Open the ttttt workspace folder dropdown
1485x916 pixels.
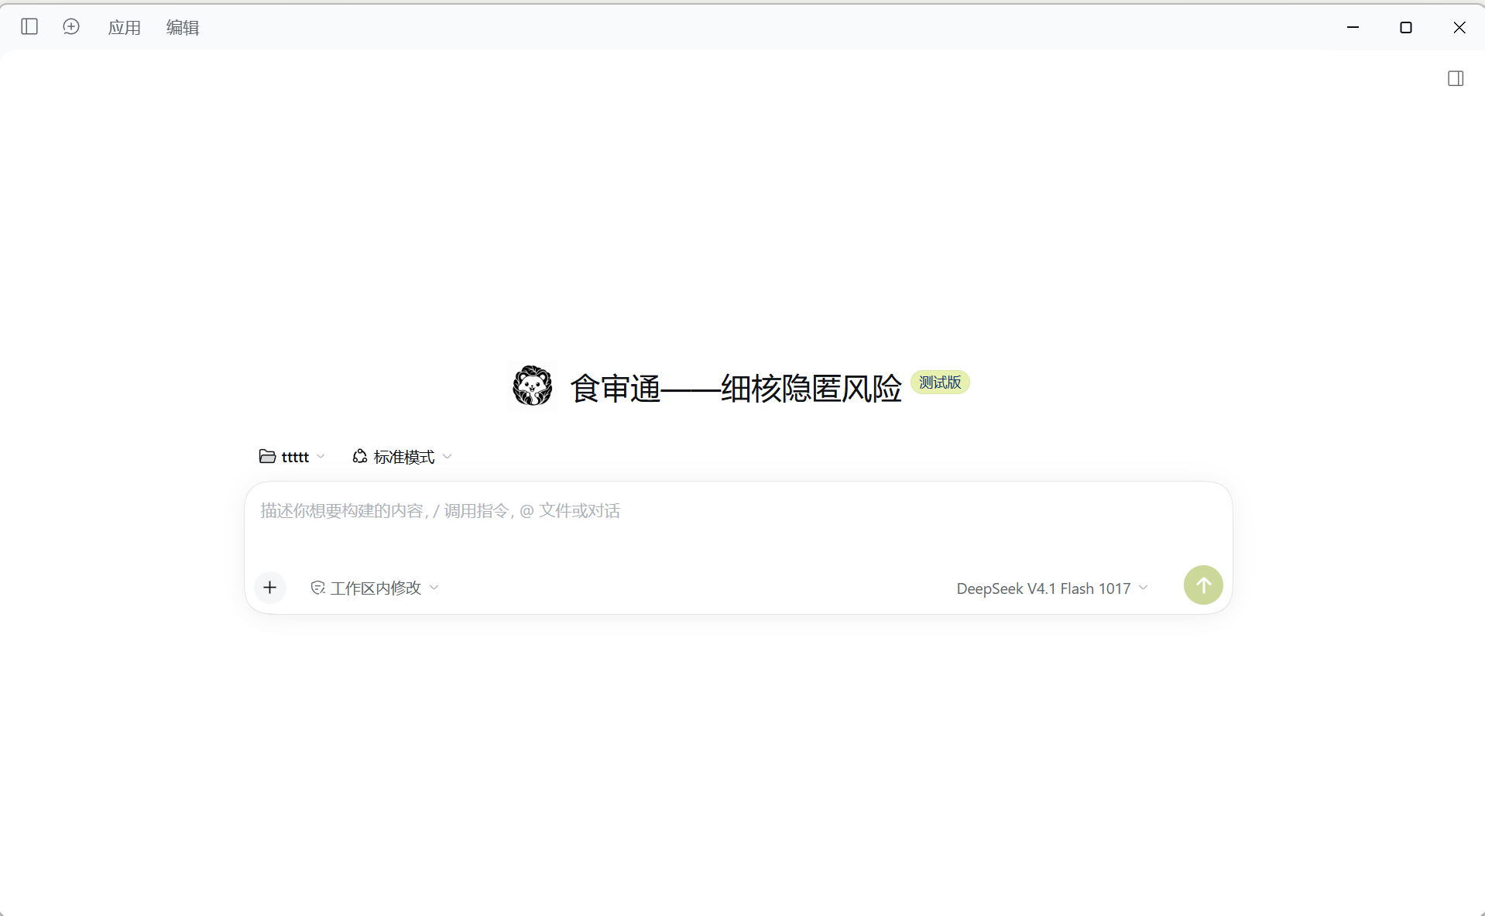click(292, 457)
